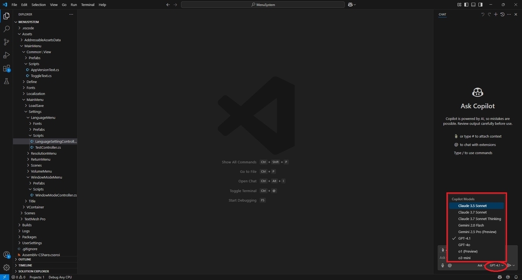
Task: Select Gemini 2.5 Pro (Preview) model
Action: coord(476,232)
